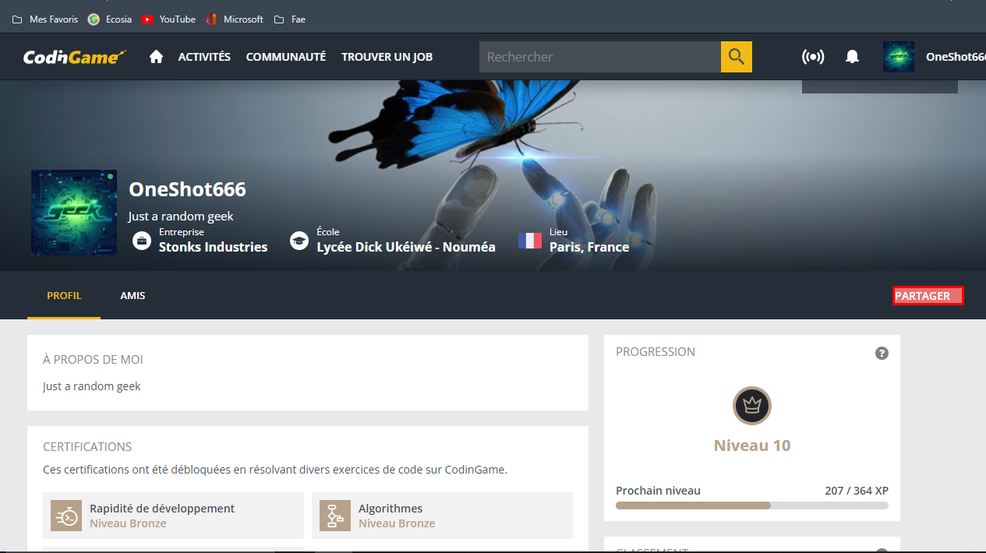Click the yellow search magnifier button
Screen dimensions: 986x553
pos(737,57)
